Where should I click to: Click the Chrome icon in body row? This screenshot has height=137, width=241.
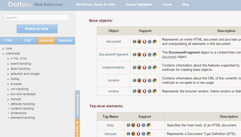pos(149,125)
